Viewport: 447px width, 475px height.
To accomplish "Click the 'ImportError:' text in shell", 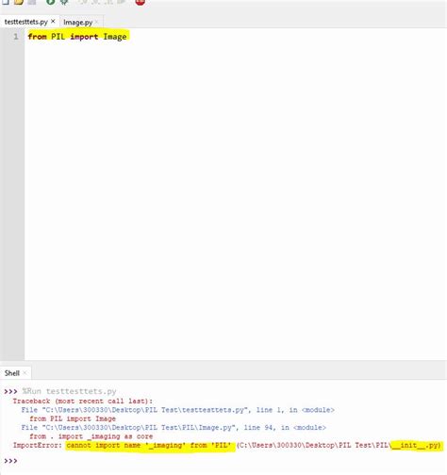I will 38,445.
